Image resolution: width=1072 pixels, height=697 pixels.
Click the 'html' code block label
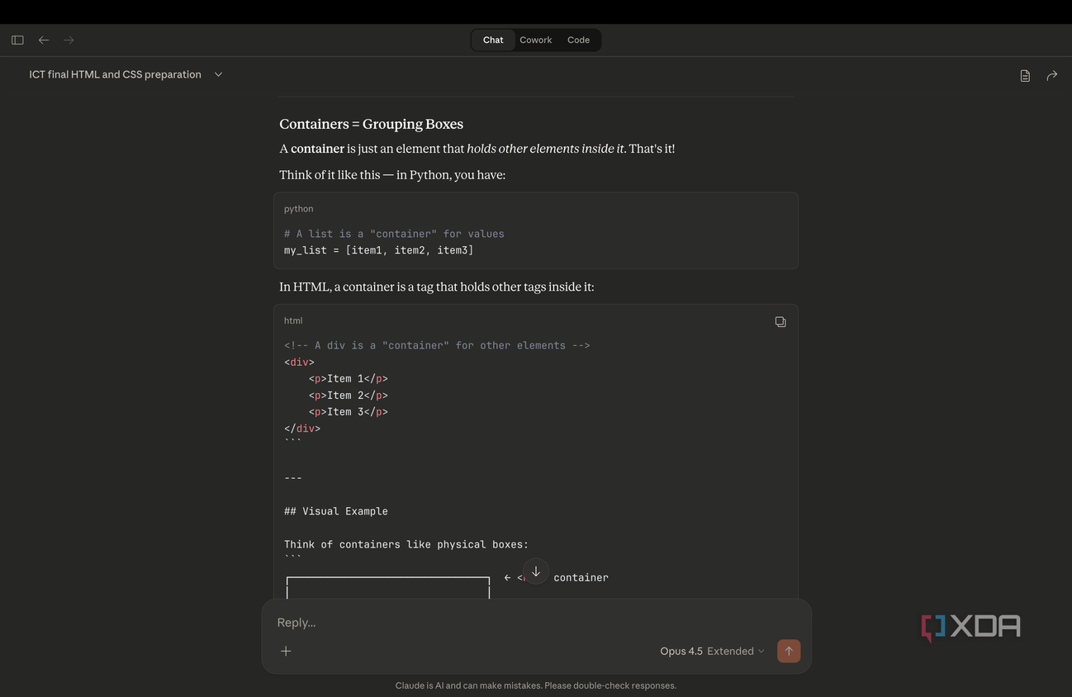pyautogui.click(x=293, y=320)
